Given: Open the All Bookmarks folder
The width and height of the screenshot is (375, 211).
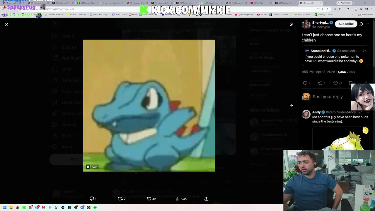Looking at the screenshot, I should pyautogui.click(x=366, y=14).
